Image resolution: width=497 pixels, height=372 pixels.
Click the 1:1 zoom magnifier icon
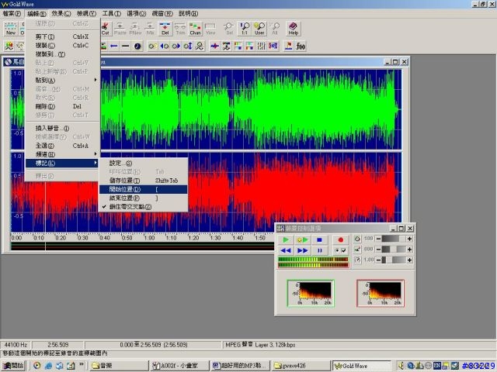pyautogui.click(x=245, y=29)
